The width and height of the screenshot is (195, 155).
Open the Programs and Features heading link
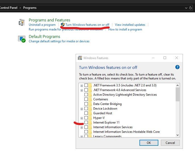[x=49, y=20]
